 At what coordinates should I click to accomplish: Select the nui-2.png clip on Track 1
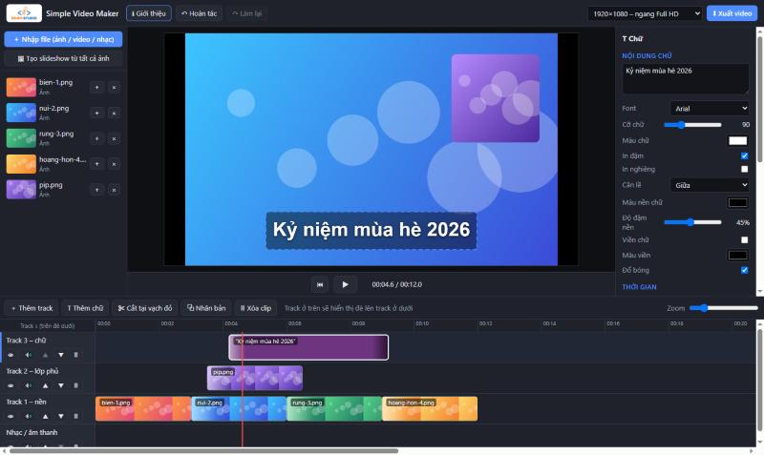(239, 409)
